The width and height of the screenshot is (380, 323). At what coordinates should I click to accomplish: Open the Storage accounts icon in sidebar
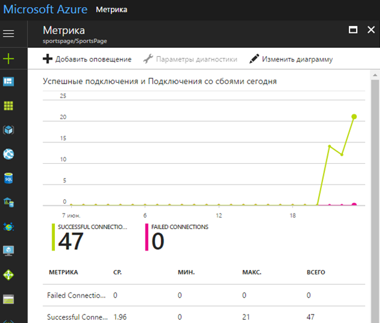point(8,299)
